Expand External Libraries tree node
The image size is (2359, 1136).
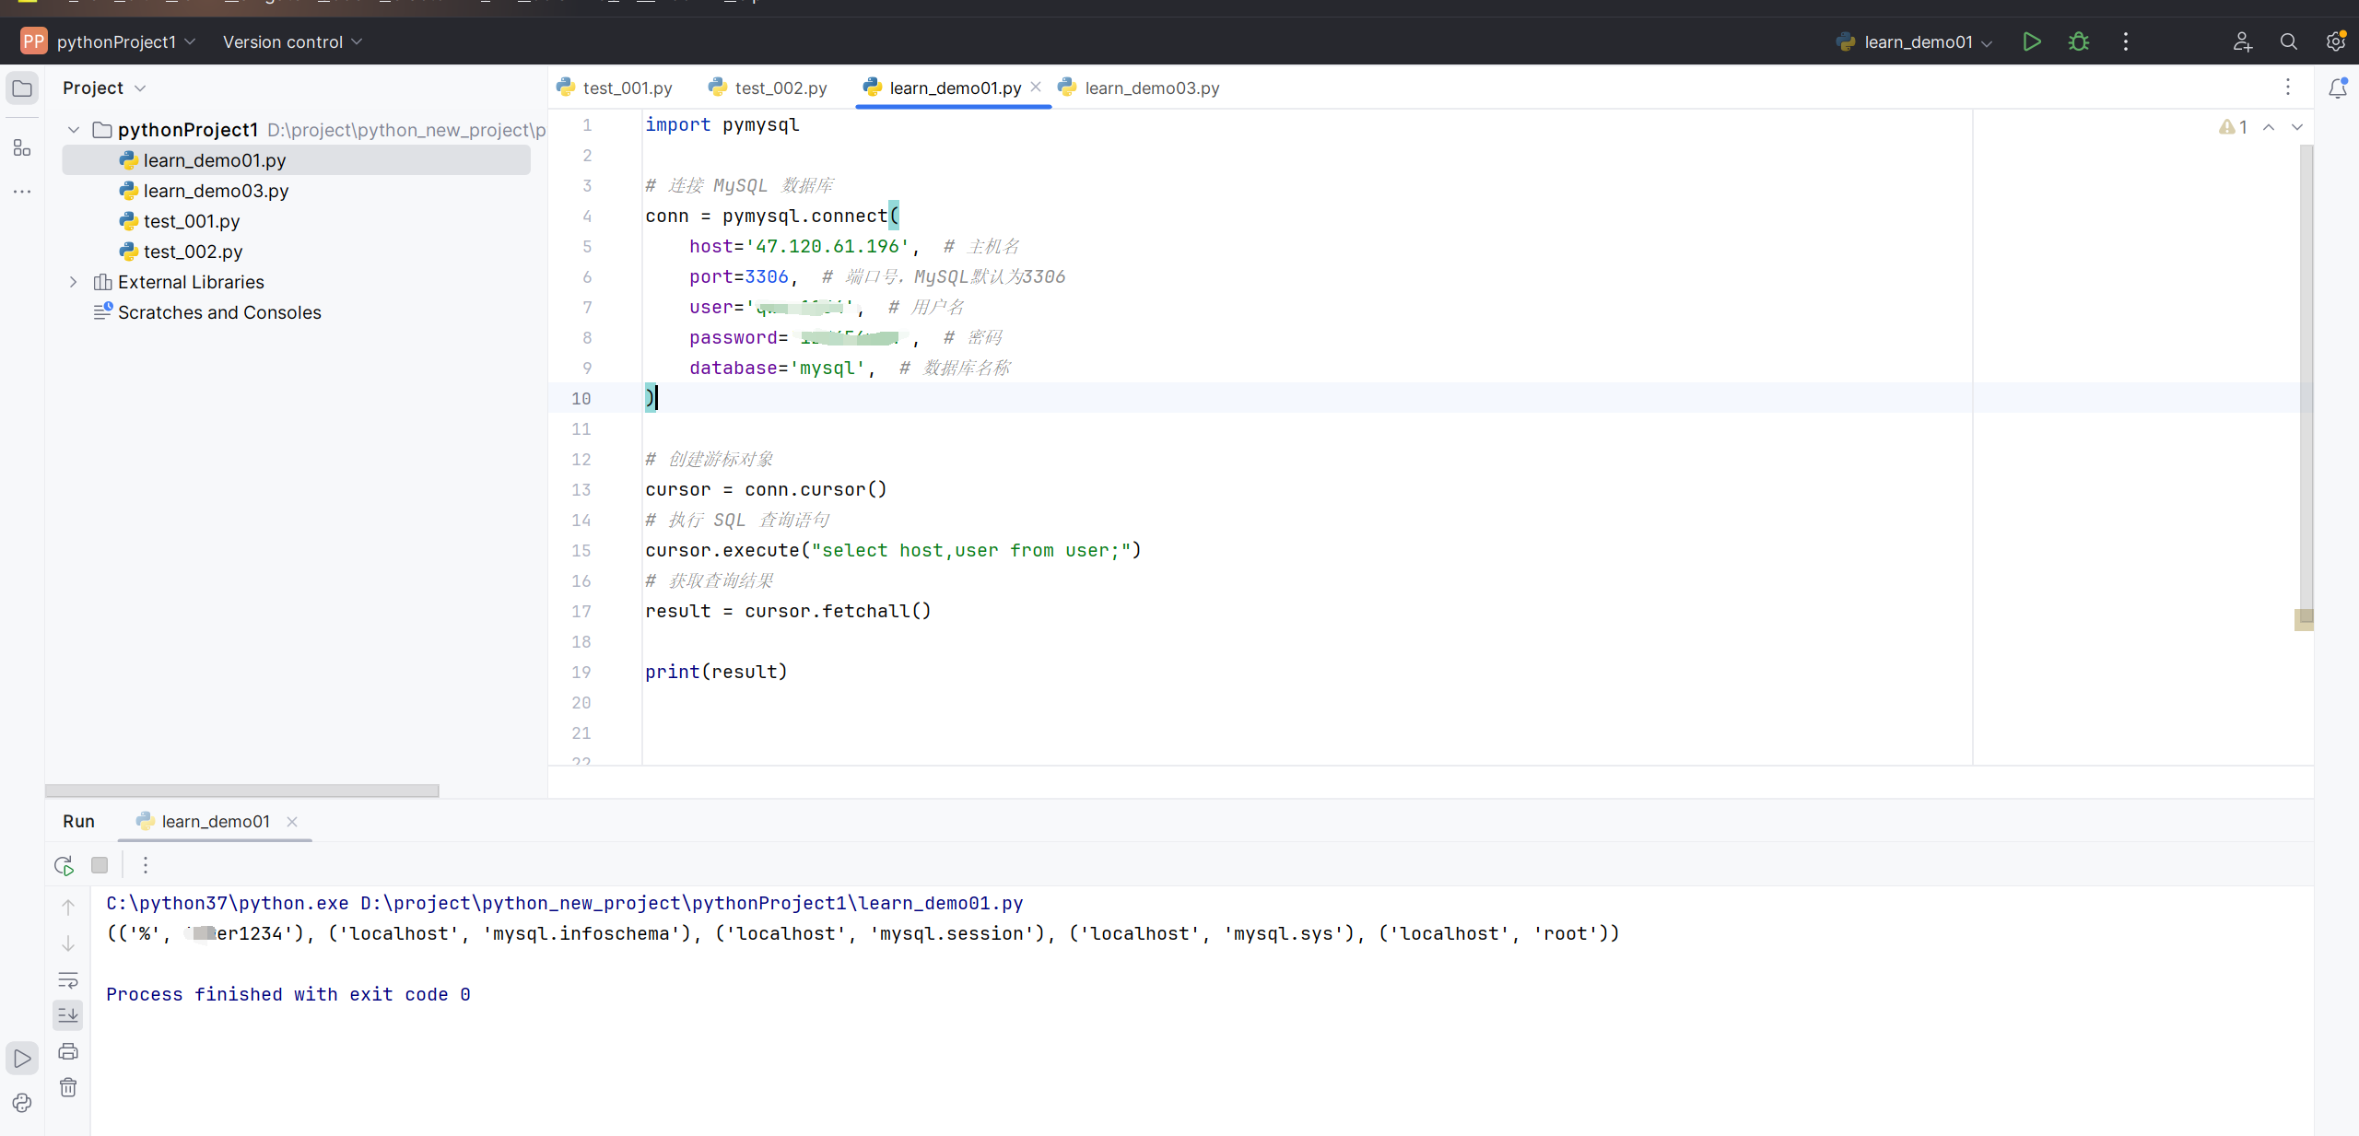click(x=74, y=282)
